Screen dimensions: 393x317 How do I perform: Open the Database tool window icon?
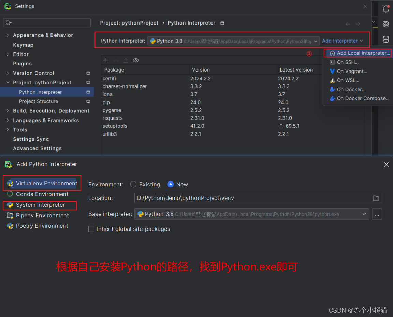[386, 39]
